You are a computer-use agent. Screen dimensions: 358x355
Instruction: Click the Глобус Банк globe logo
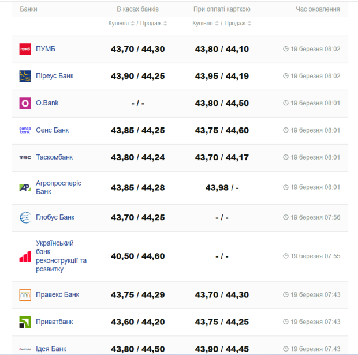tap(25, 217)
